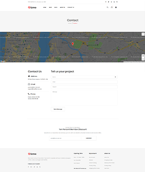Focus the Message text area
This screenshot has width=145, height=172.
pos(84,98)
